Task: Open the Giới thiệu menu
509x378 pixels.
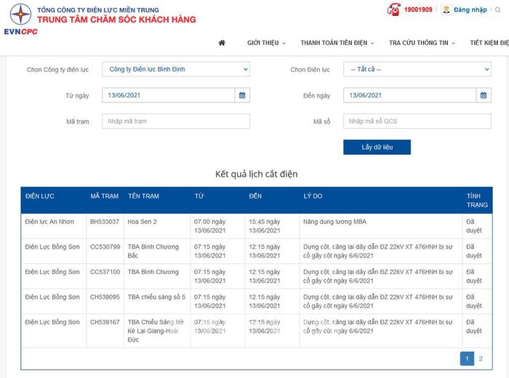Action: pos(266,43)
